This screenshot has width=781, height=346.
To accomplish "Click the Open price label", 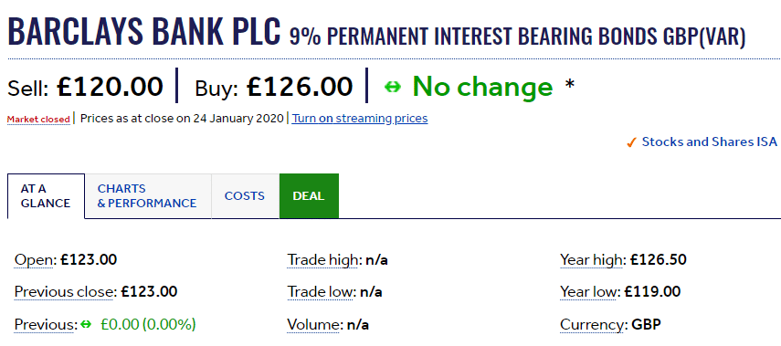I will [x=34, y=260].
